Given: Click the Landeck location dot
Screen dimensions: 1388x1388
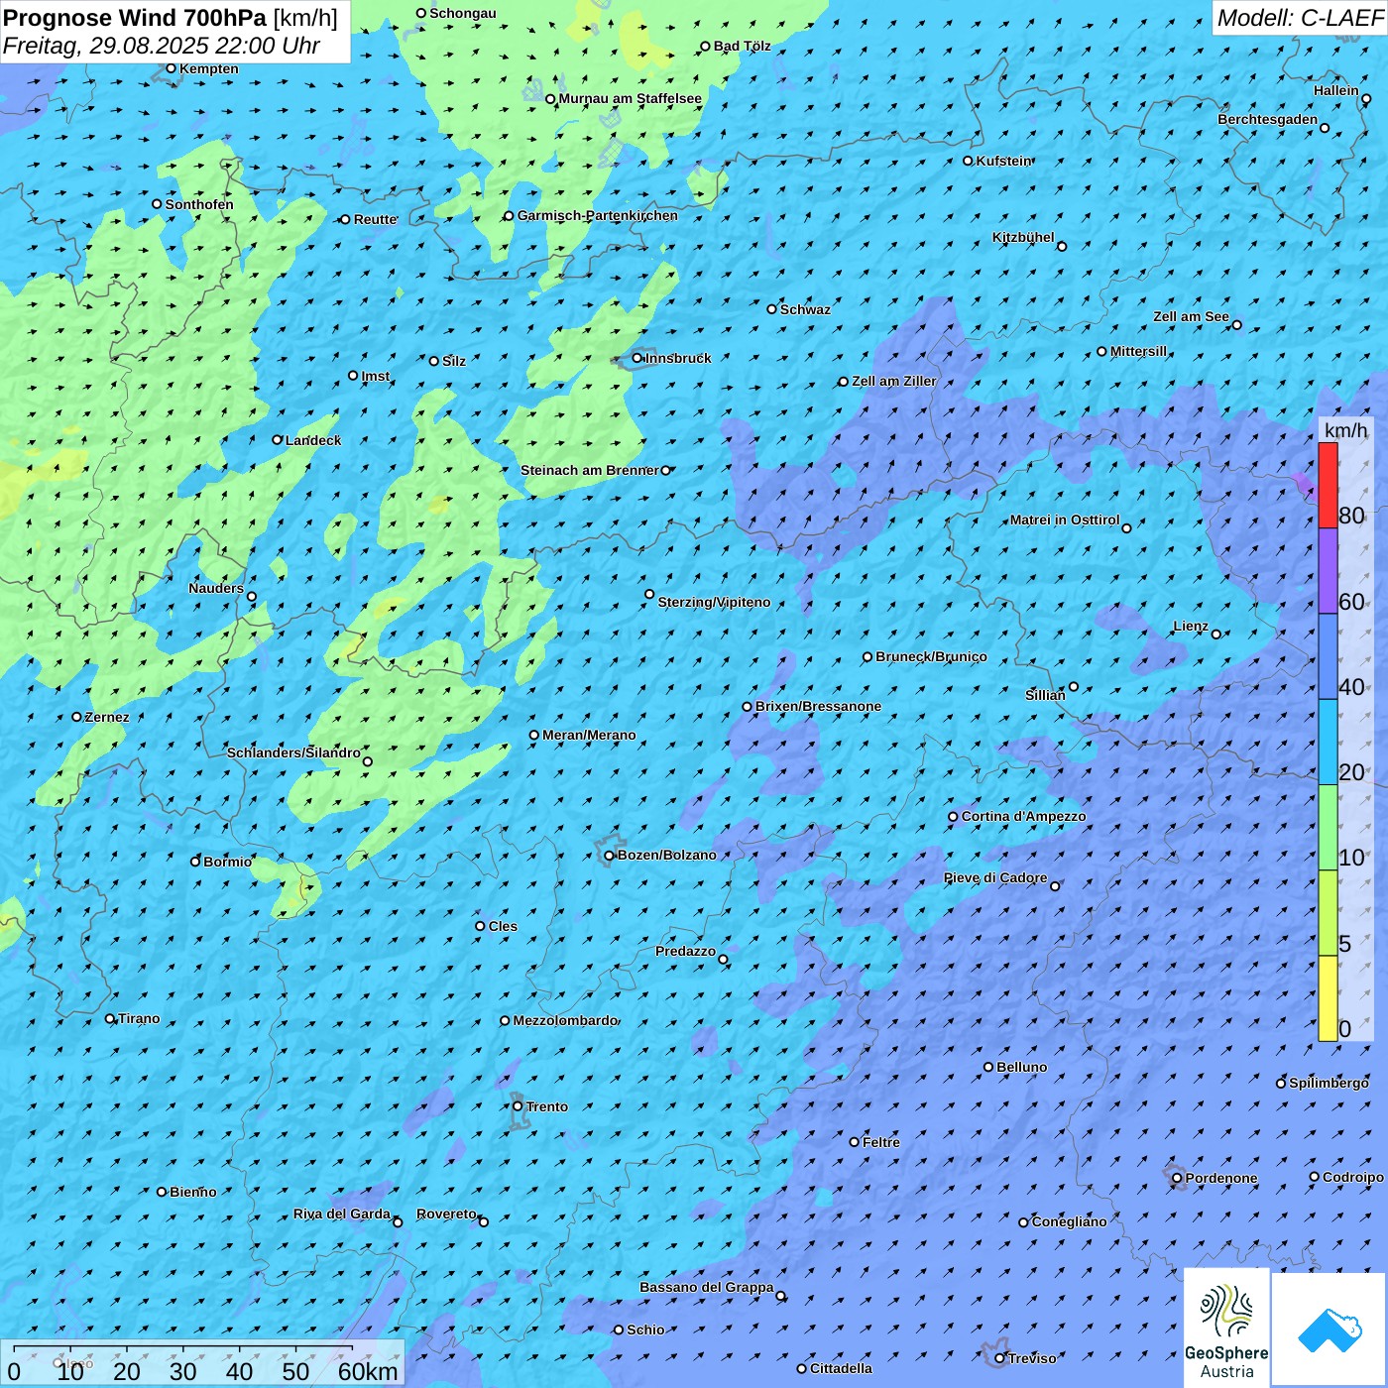Looking at the screenshot, I should [x=278, y=440].
